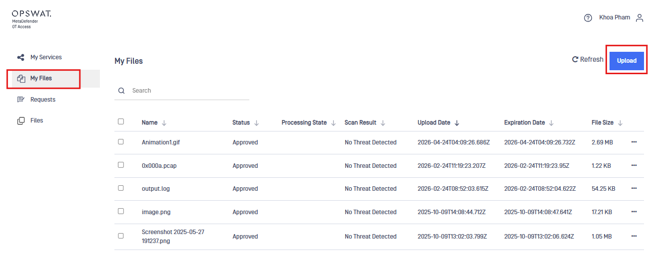This screenshot has width=650, height=253.
Task: Click the My Services share icon
Action: pos(20,57)
